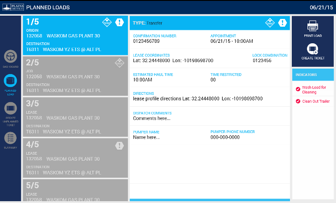Image resolution: width=336 pixels, height=203 pixels.
Task: Select load card 4/5
Action: pos(75,158)
